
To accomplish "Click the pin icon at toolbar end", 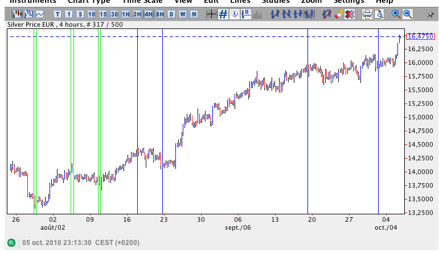I will (x=430, y=15).
